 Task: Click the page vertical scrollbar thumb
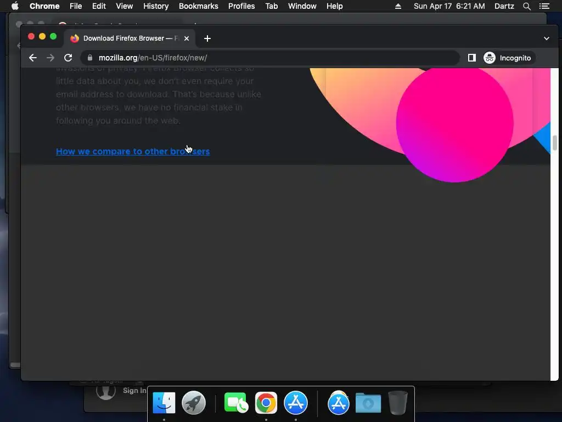tap(554, 143)
